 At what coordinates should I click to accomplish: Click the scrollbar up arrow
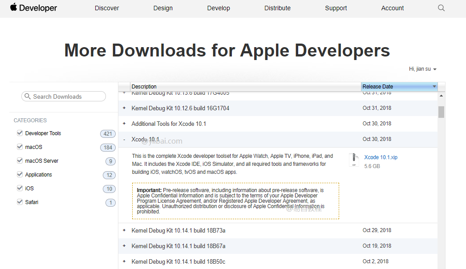[442, 96]
